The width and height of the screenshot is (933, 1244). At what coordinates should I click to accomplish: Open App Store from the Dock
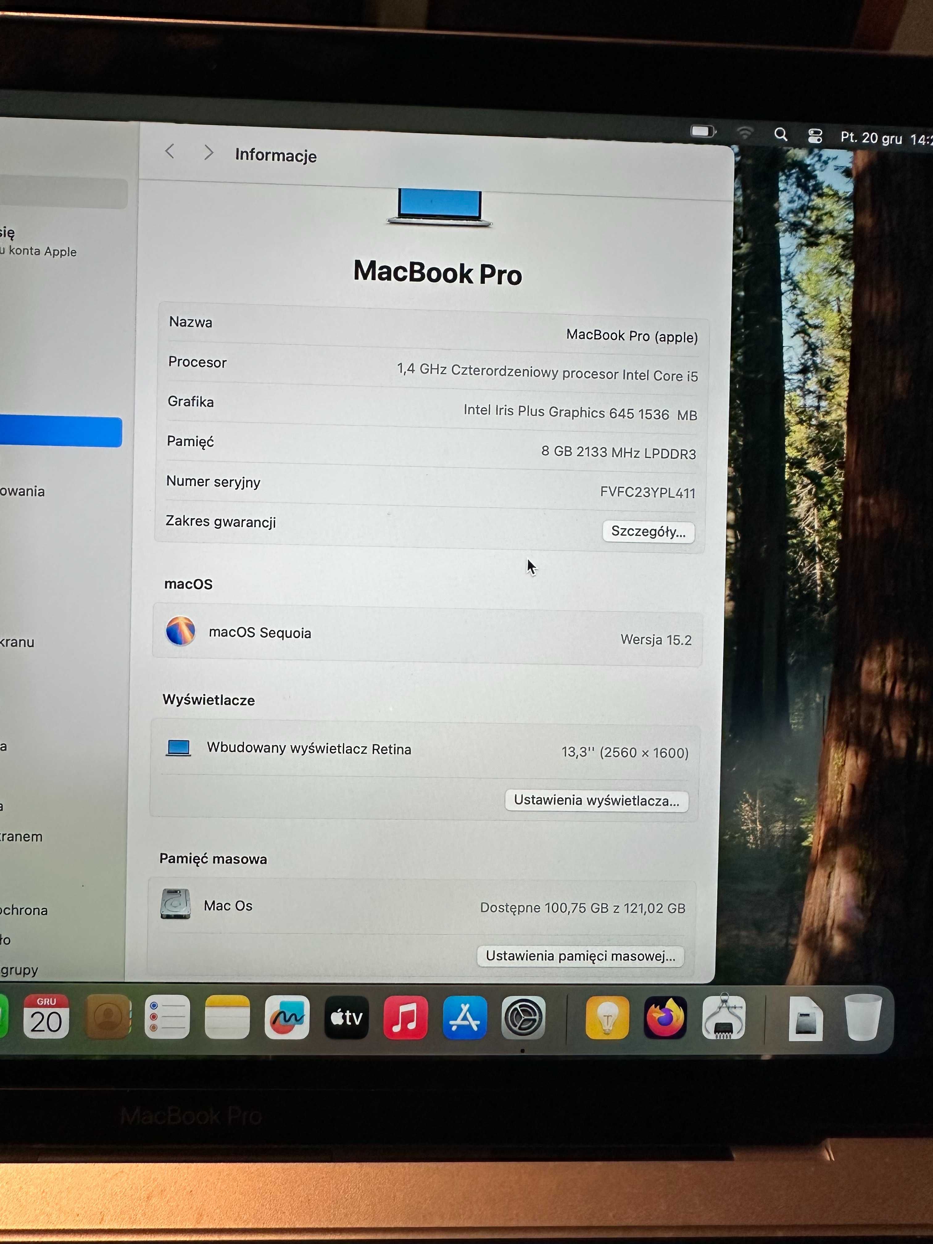coord(465,1017)
